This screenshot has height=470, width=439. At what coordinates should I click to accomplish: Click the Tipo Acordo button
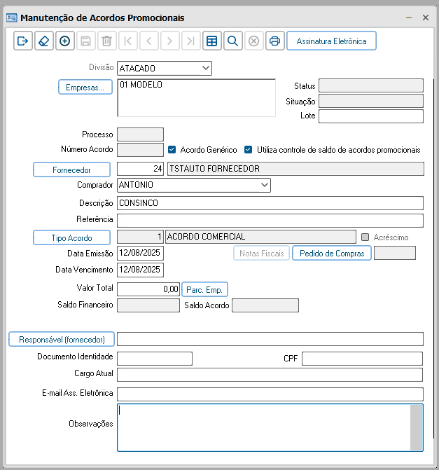71,237
